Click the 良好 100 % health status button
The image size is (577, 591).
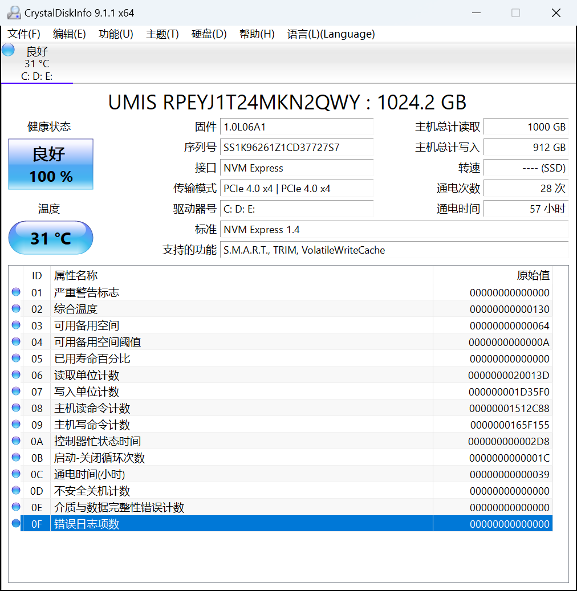(x=51, y=164)
